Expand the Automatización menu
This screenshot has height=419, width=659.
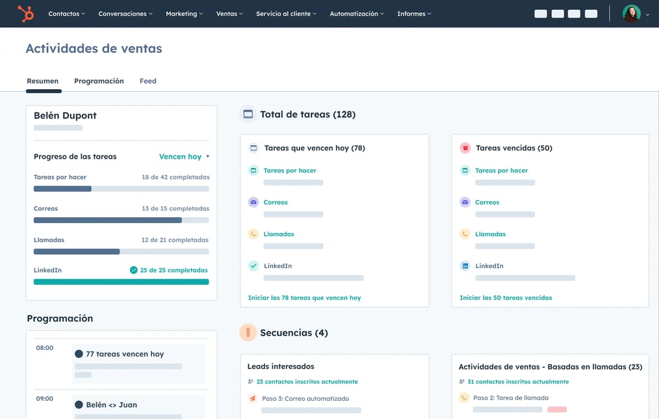pyautogui.click(x=357, y=14)
